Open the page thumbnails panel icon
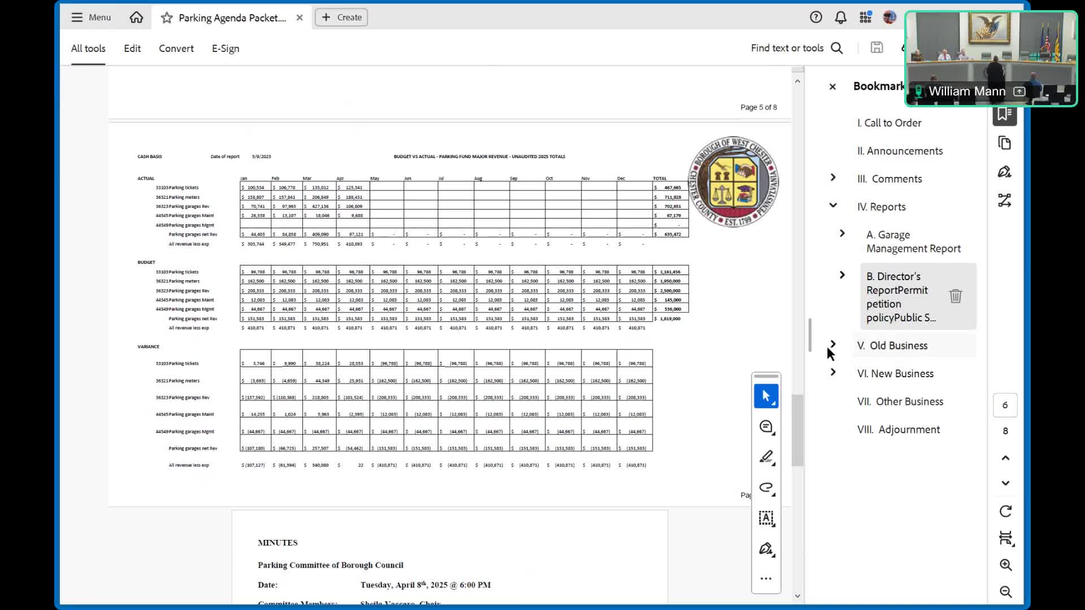 coord(1004,143)
